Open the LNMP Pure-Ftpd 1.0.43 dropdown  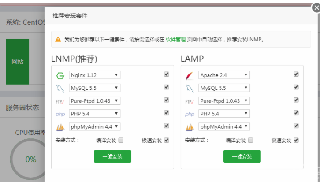94,100
